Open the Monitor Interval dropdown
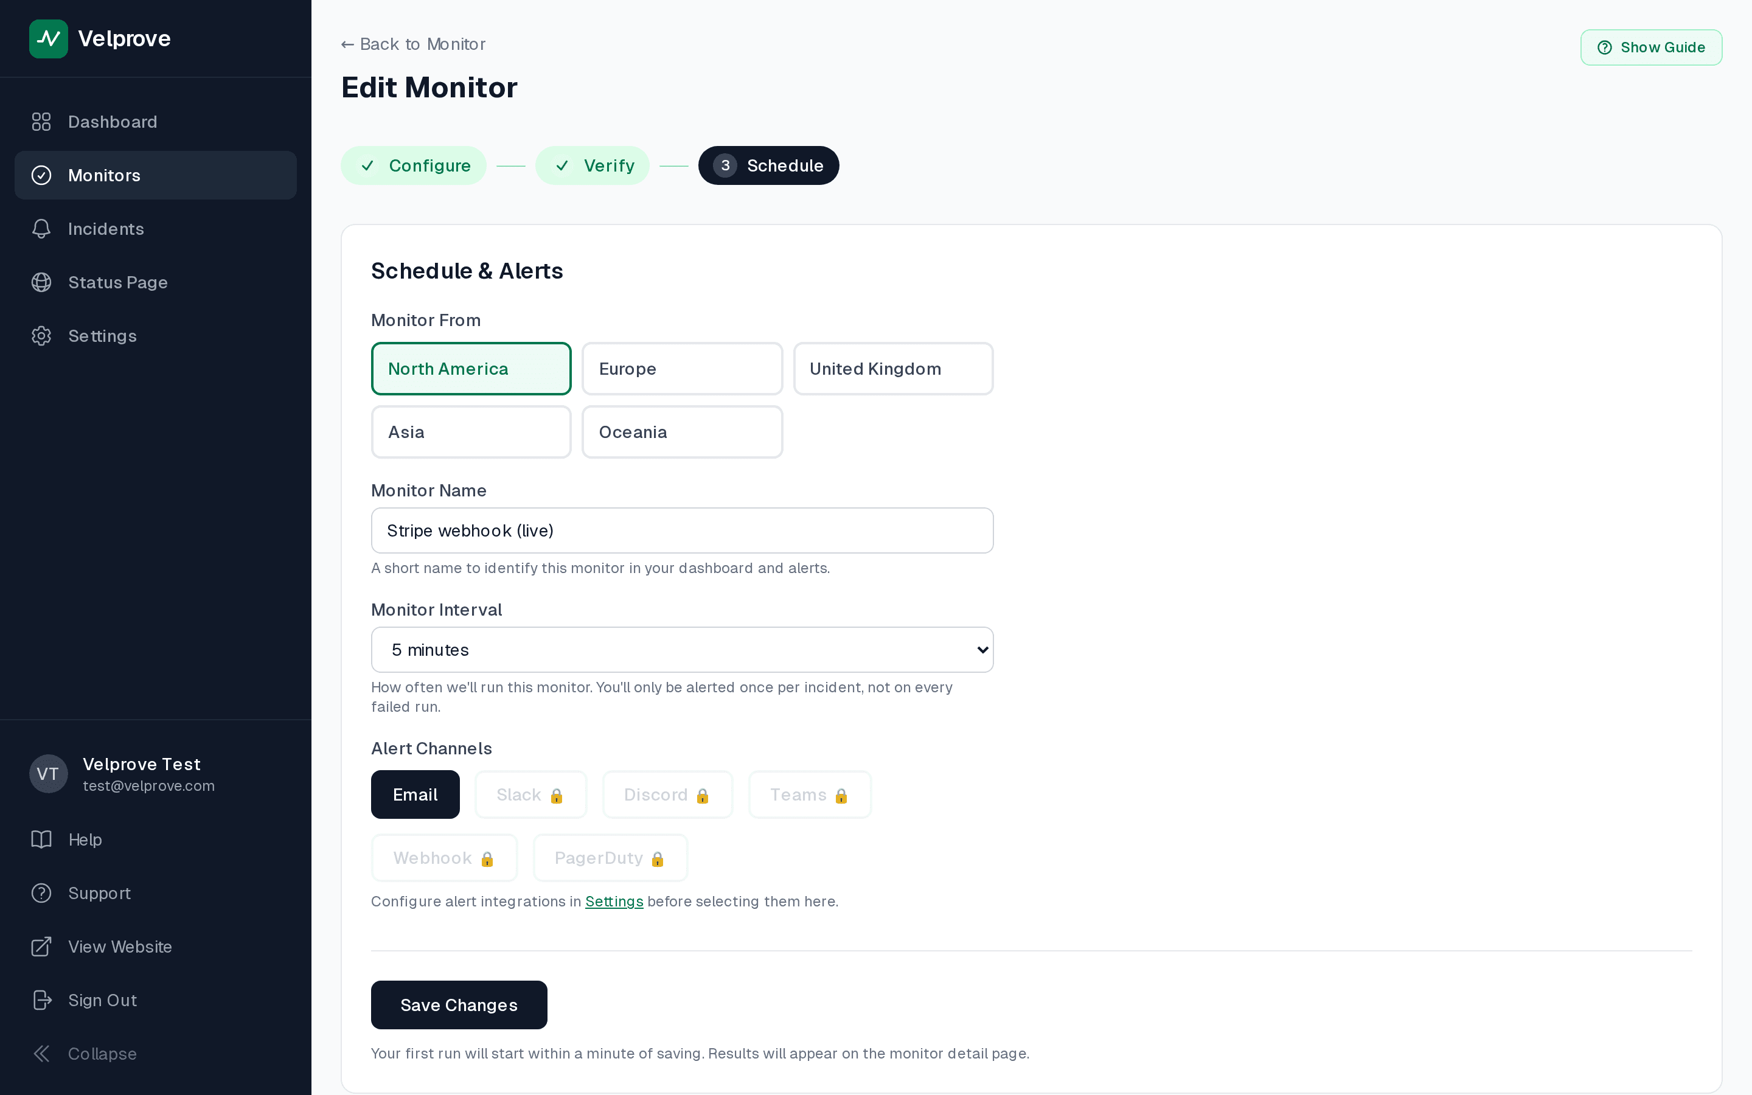 [x=681, y=650]
